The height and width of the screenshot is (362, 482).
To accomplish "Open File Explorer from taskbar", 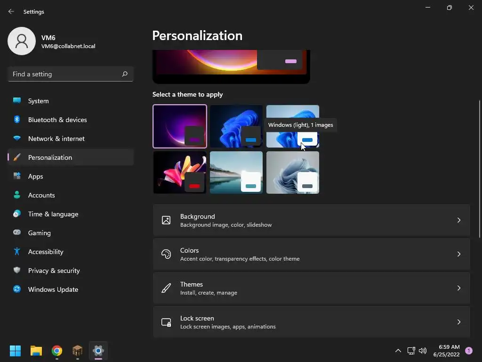I will (x=36, y=351).
